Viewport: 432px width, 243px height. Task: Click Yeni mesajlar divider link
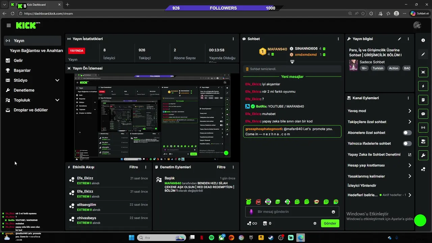click(x=292, y=77)
